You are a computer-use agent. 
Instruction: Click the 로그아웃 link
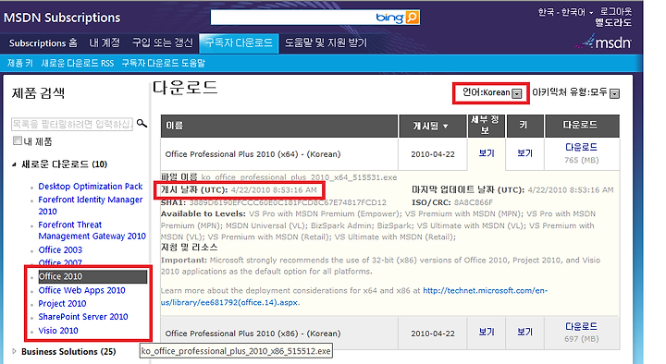tap(616, 11)
